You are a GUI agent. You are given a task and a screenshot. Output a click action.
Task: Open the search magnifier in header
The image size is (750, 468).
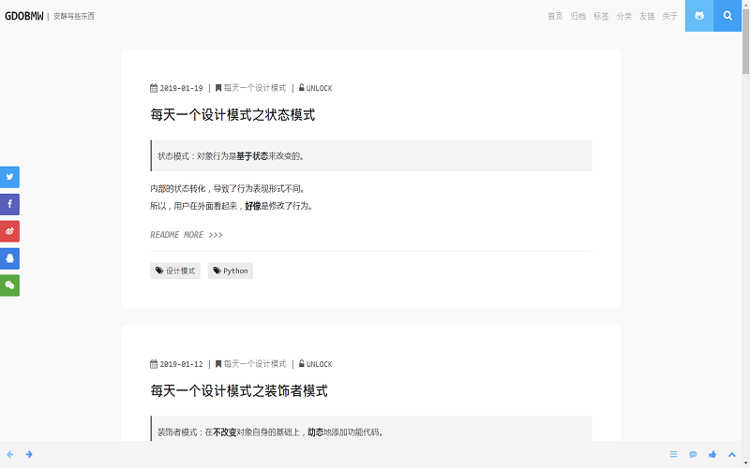(x=727, y=16)
